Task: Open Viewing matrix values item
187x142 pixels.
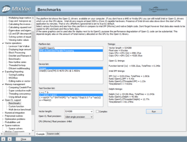Action: tap(19, 40)
